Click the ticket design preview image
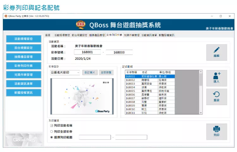This screenshot has width=237, height=152. tap(82, 97)
